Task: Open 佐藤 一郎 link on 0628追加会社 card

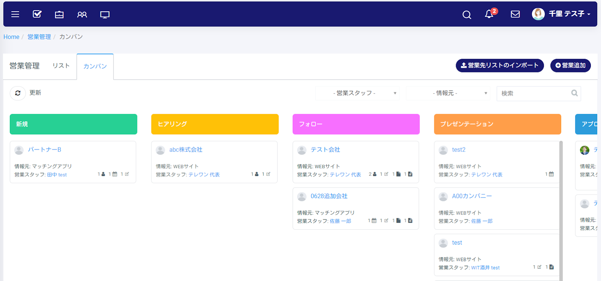Action: point(340,221)
